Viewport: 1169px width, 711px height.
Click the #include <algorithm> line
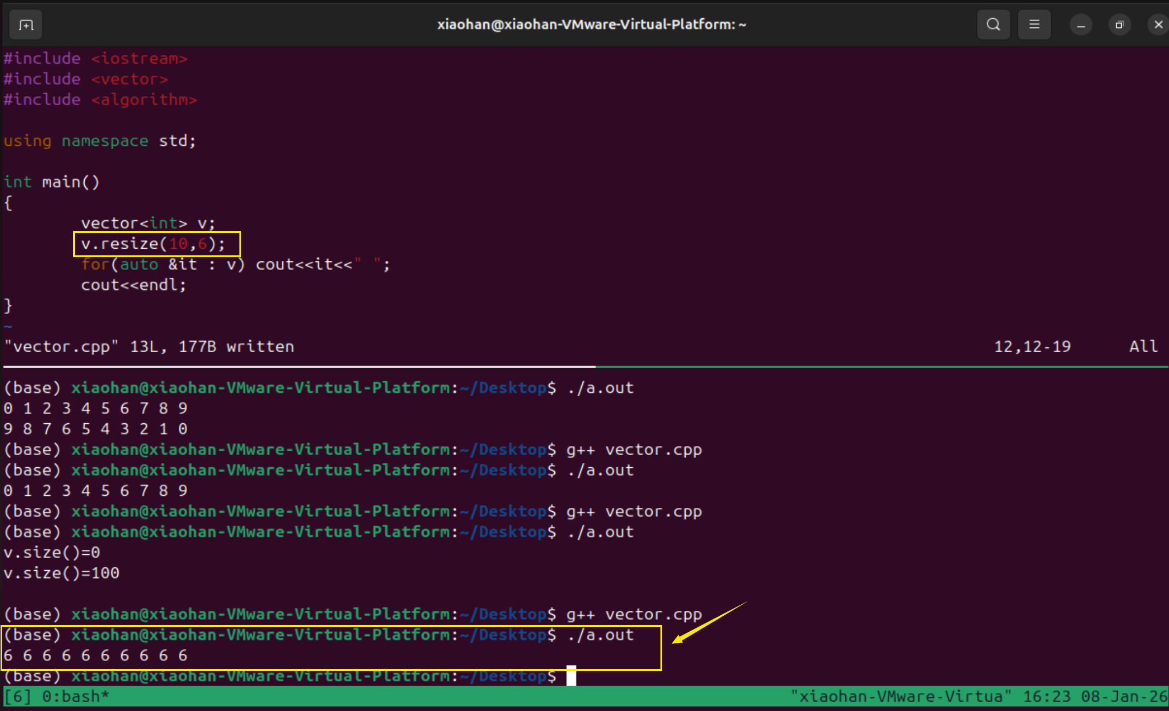pos(100,100)
